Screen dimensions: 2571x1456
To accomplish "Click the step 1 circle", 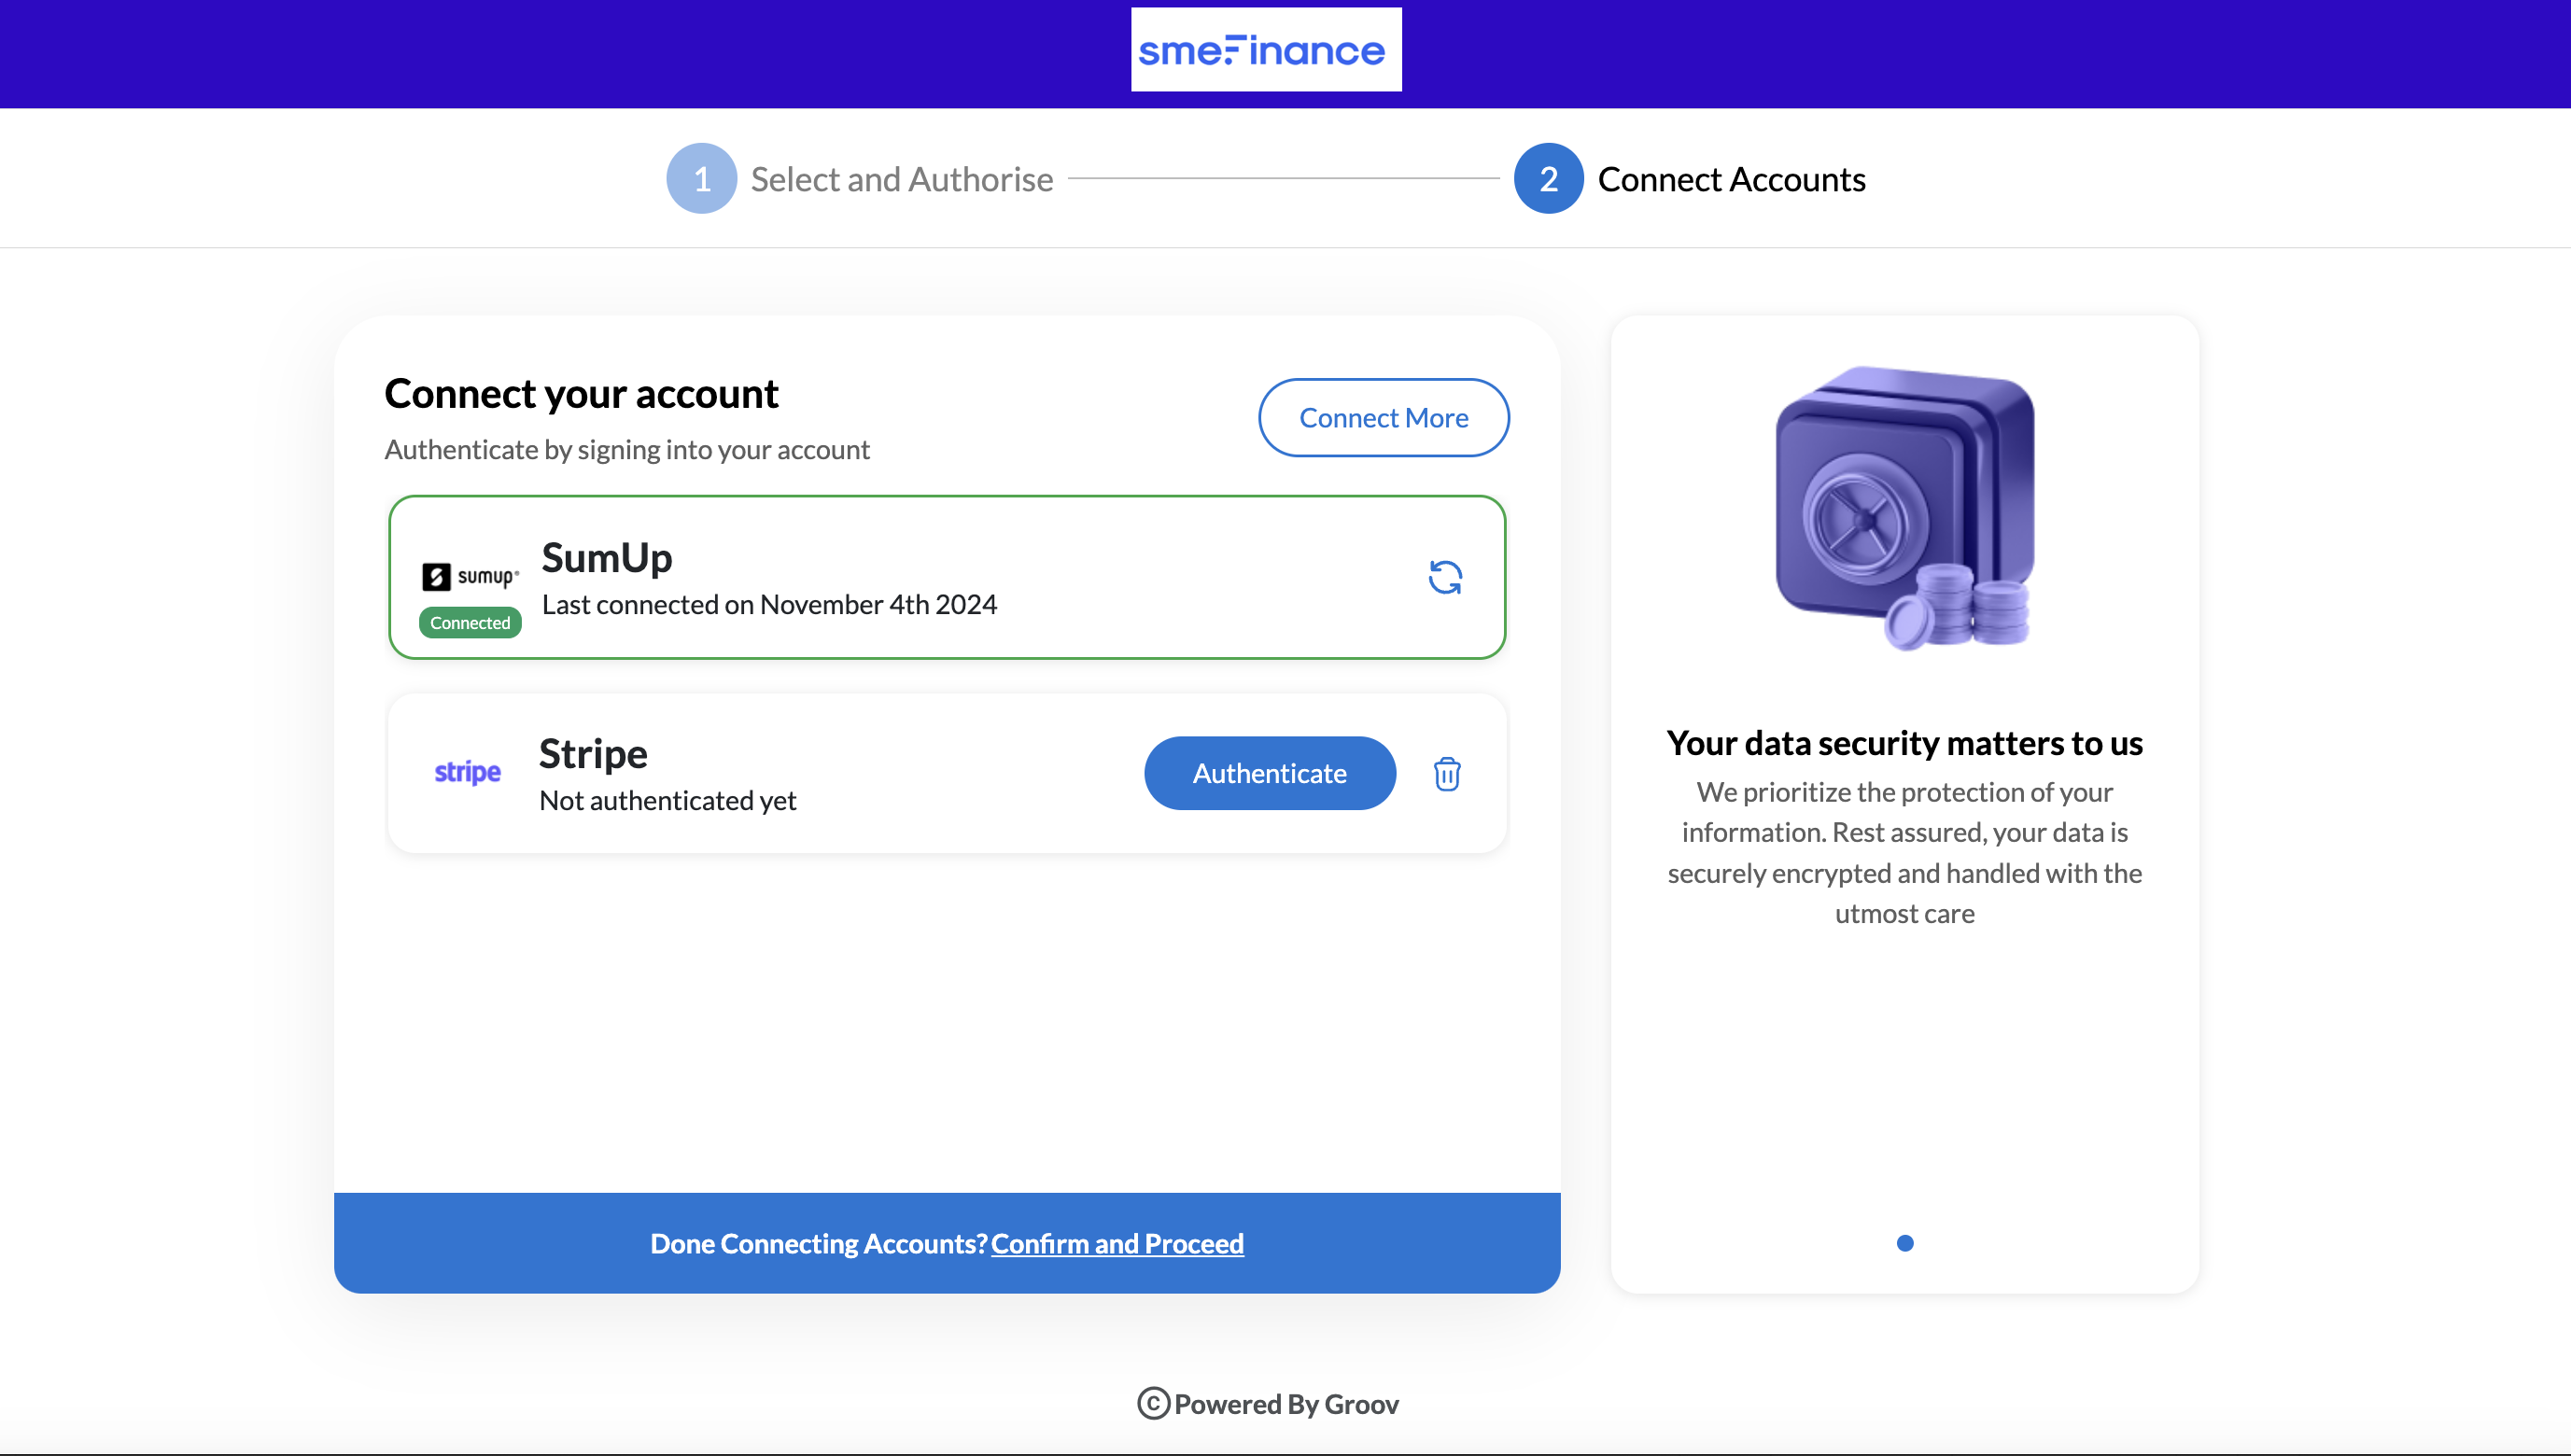I will 702,179.
